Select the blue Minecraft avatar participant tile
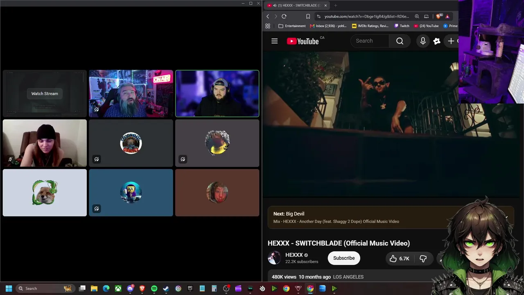This screenshot has height=295, width=524. tap(131, 193)
